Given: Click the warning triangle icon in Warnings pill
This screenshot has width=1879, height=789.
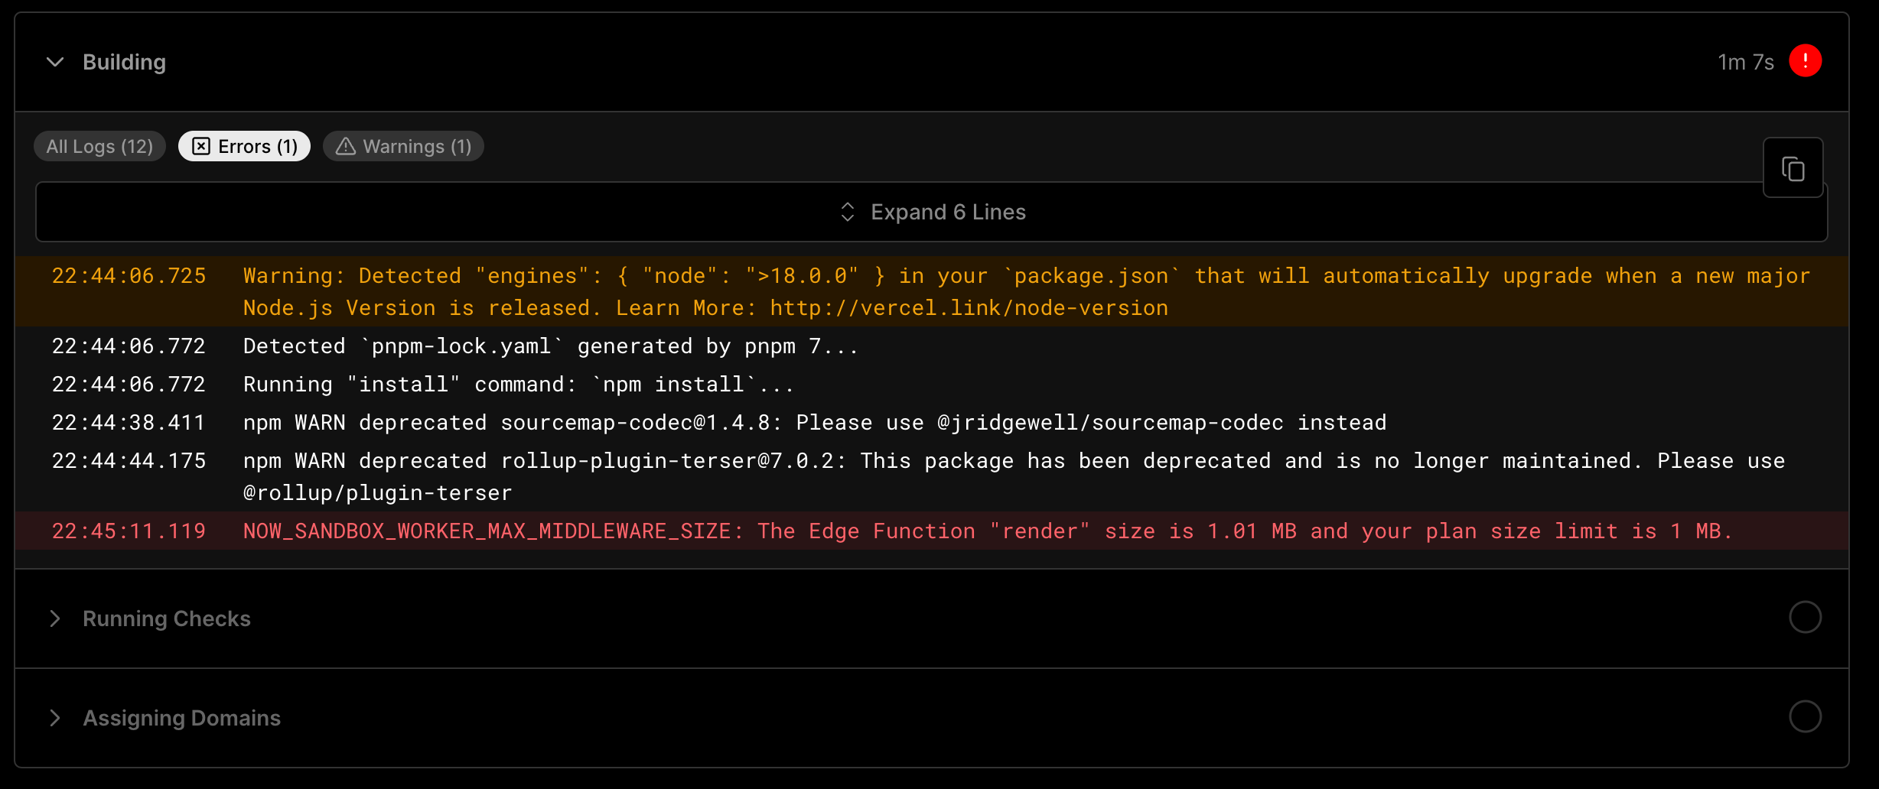Looking at the screenshot, I should click(x=345, y=146).
